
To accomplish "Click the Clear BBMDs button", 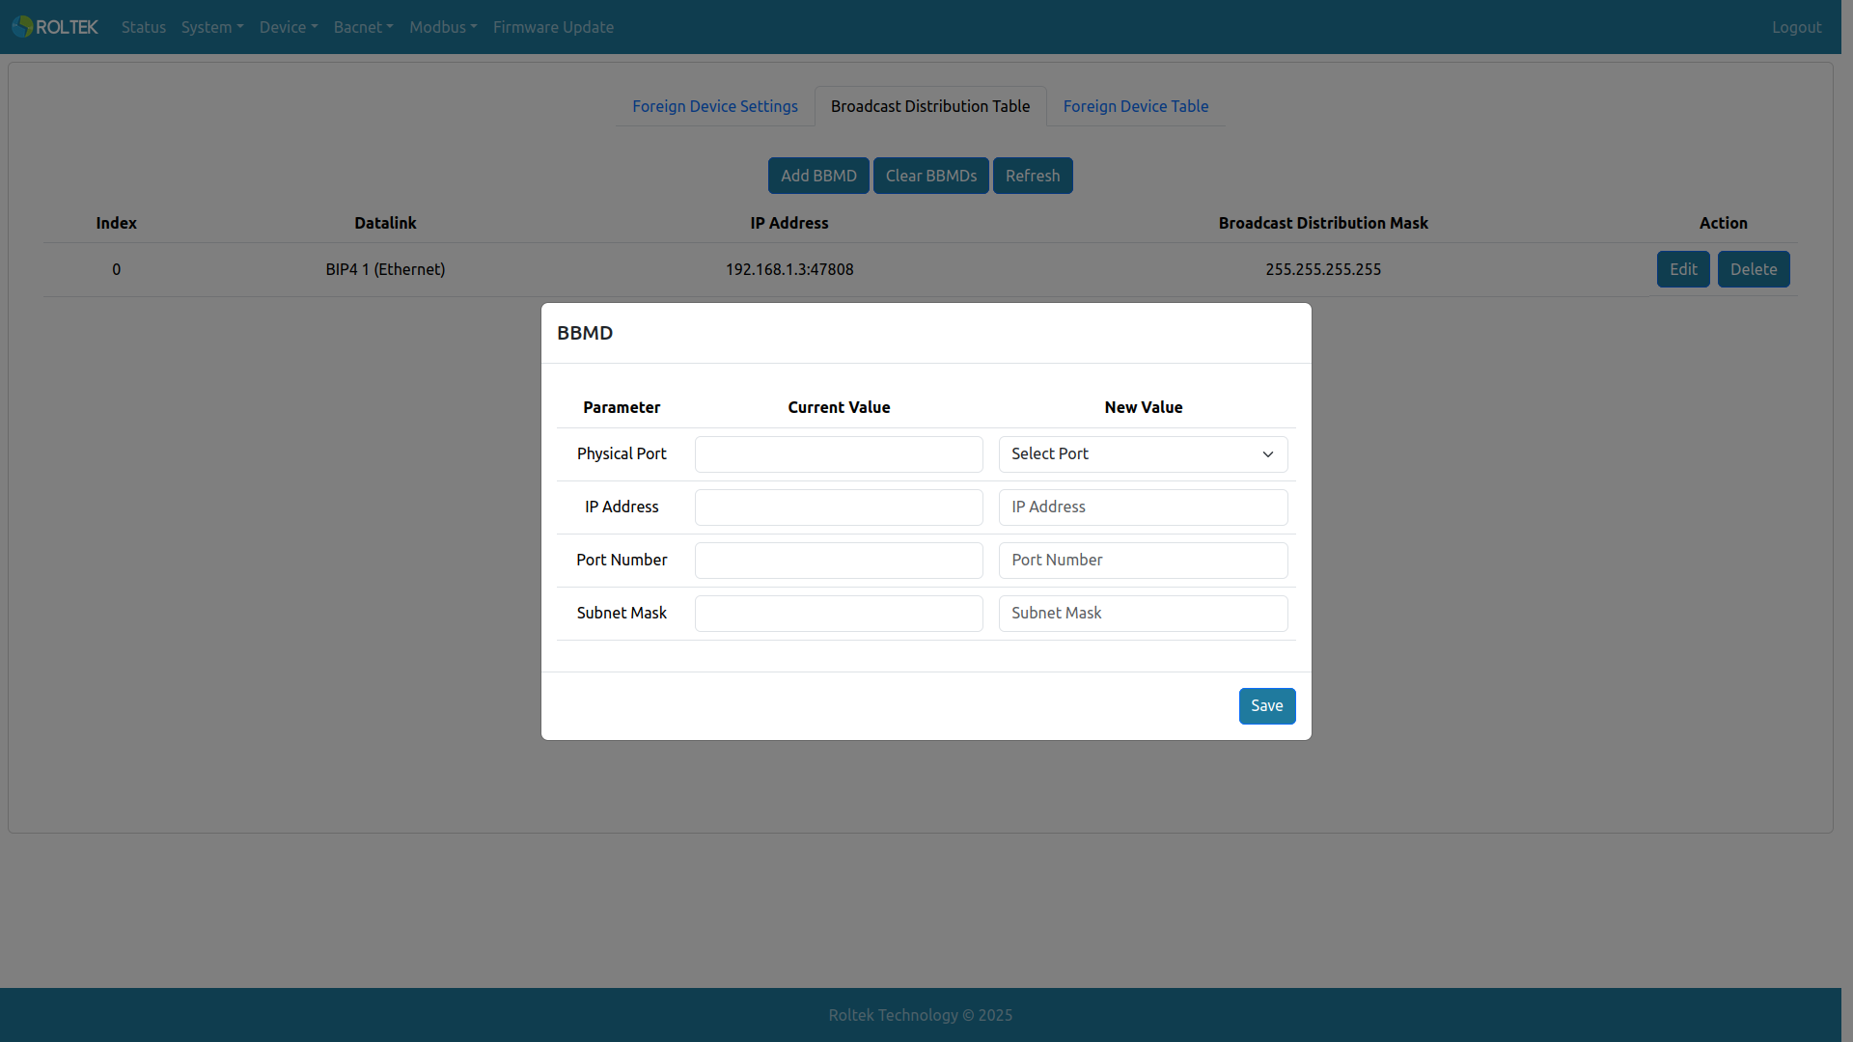I will point(931,176).
